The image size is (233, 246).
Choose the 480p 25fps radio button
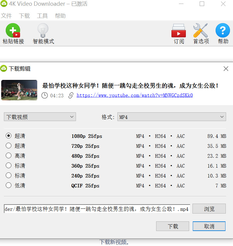tap(9, 156)
